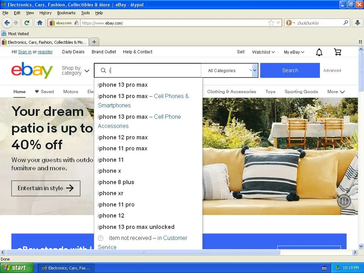364x273 pixels.
Task: Go to Sporting Goods navigation tab
Action: click(301, 92)
